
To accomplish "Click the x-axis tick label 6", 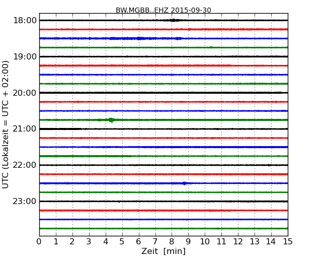I will tap(138, 241).
